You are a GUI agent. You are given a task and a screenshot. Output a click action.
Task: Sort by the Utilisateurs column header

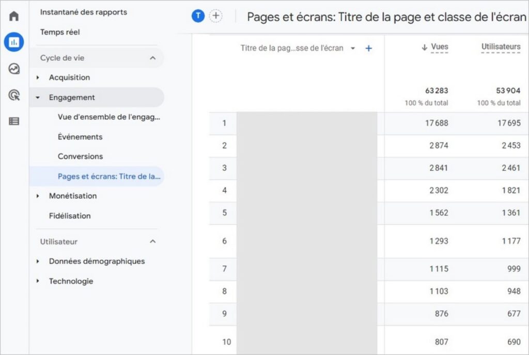[501, 47]
